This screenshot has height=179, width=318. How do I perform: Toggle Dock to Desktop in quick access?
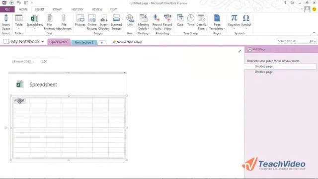point(26,3)
